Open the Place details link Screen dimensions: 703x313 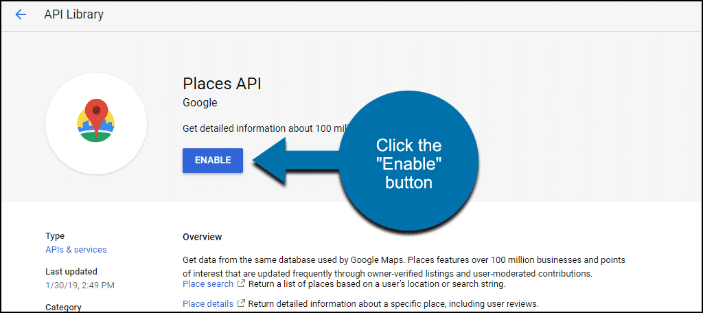click(x=208, y=303)
